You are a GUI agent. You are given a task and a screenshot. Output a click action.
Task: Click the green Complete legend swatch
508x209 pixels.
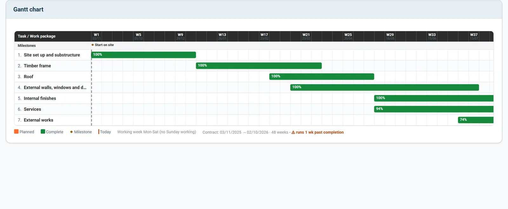[x=43, y=131]
